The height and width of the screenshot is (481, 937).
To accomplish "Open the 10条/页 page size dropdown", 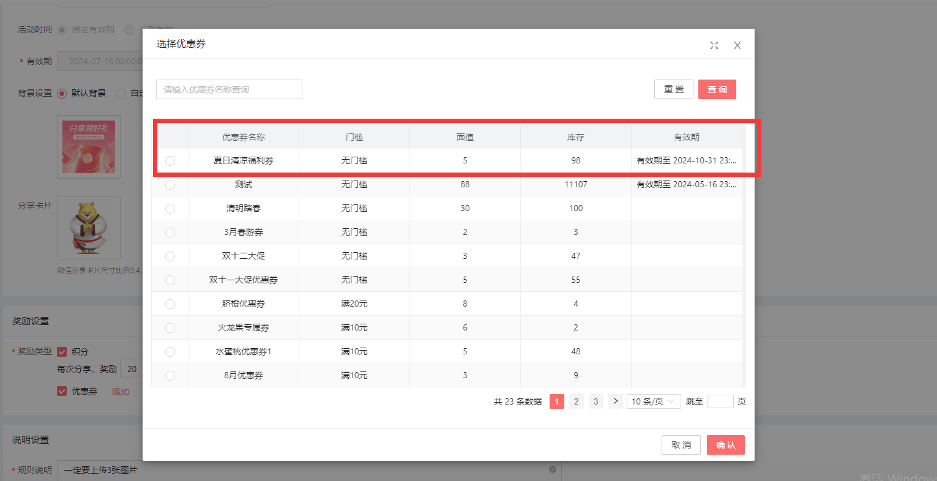I will tap(653, 401).
